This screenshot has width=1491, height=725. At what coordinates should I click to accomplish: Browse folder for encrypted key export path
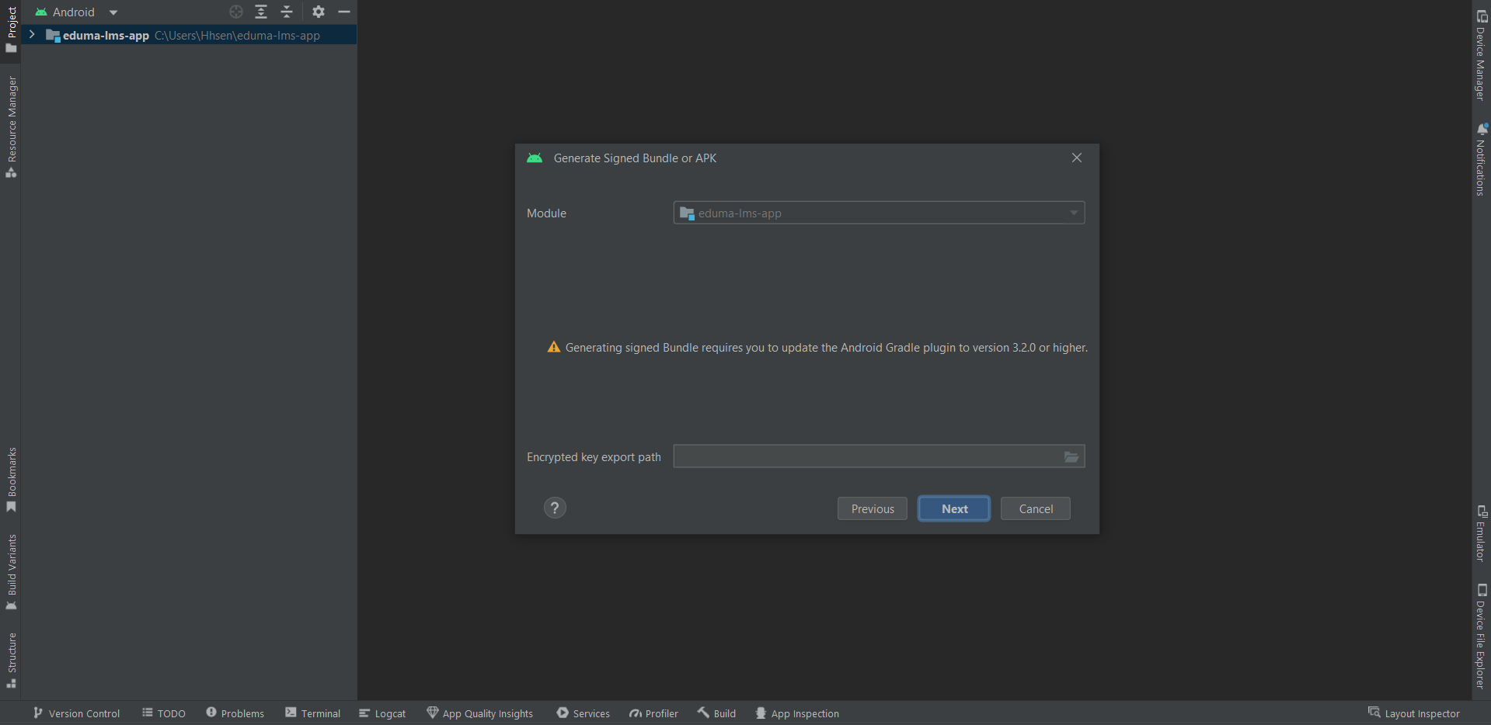1071,456
